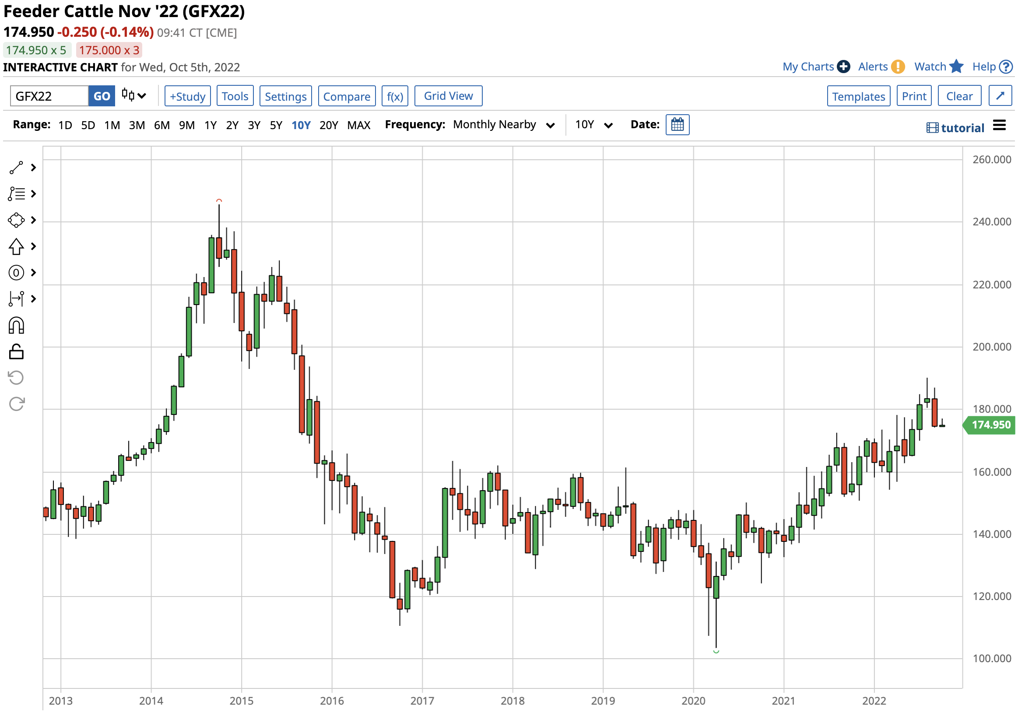
Task: Select the polygon shape drawing tool
Action: coord(17,220)
